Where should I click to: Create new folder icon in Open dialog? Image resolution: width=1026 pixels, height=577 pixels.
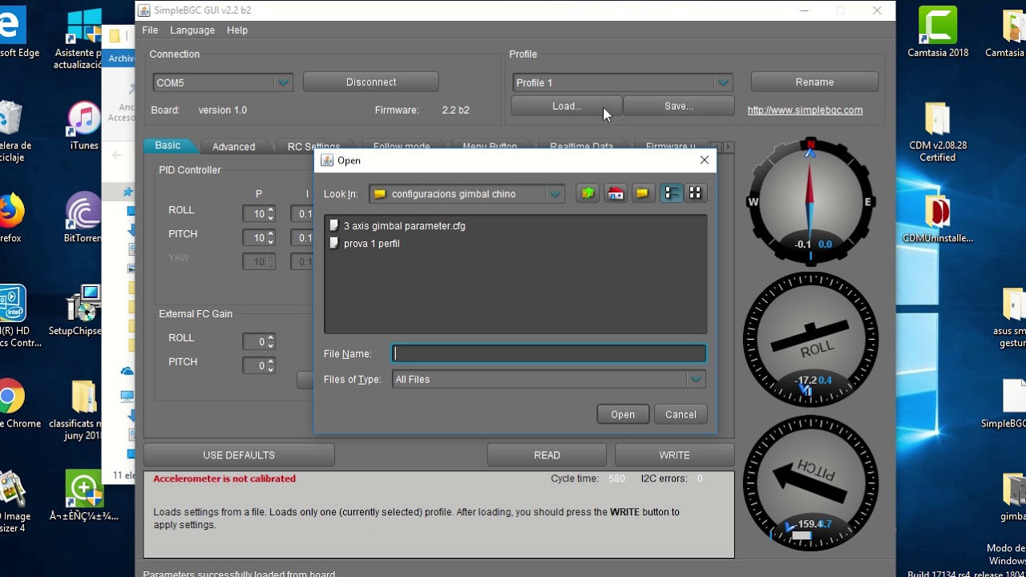643,193
